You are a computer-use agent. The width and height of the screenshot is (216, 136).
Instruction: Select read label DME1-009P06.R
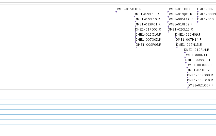[x=148, y=45]
